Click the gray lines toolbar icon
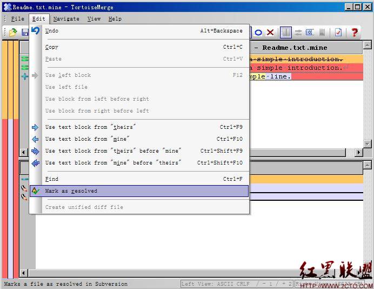 click(322, 32)
